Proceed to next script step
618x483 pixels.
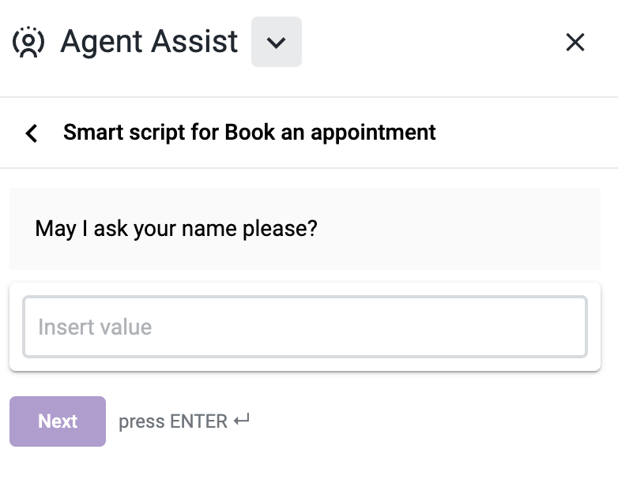click(58, 421)
